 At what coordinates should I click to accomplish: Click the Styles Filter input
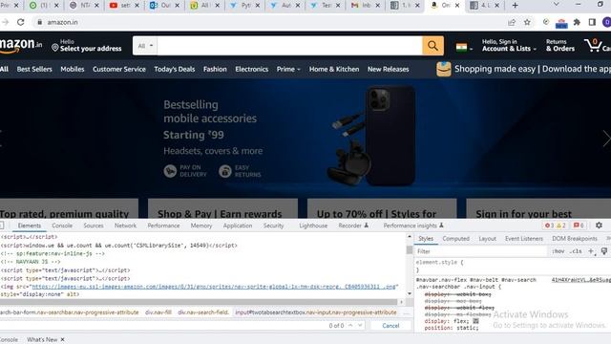[481, 251]
